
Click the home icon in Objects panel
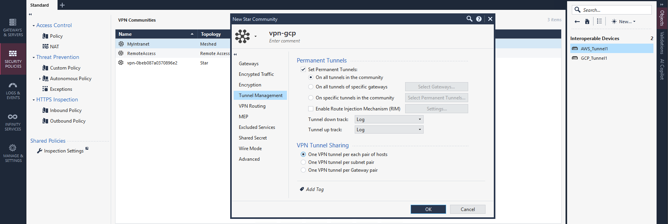[587, 22]
